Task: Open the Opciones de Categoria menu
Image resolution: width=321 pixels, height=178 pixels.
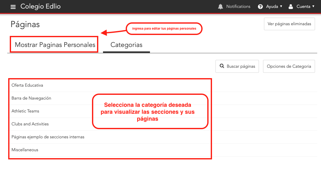Action: (289, 66)
